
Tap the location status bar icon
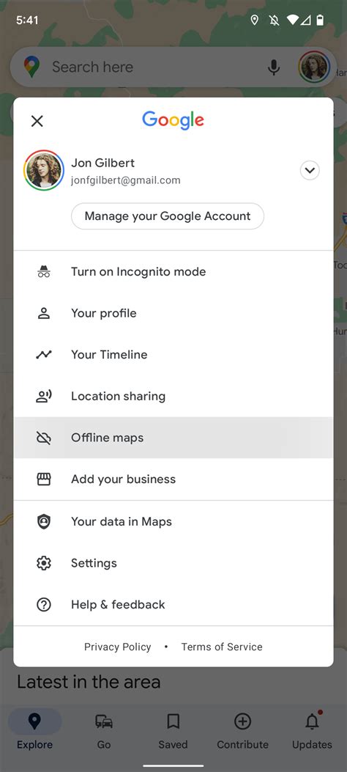click(x=255, y=21)
